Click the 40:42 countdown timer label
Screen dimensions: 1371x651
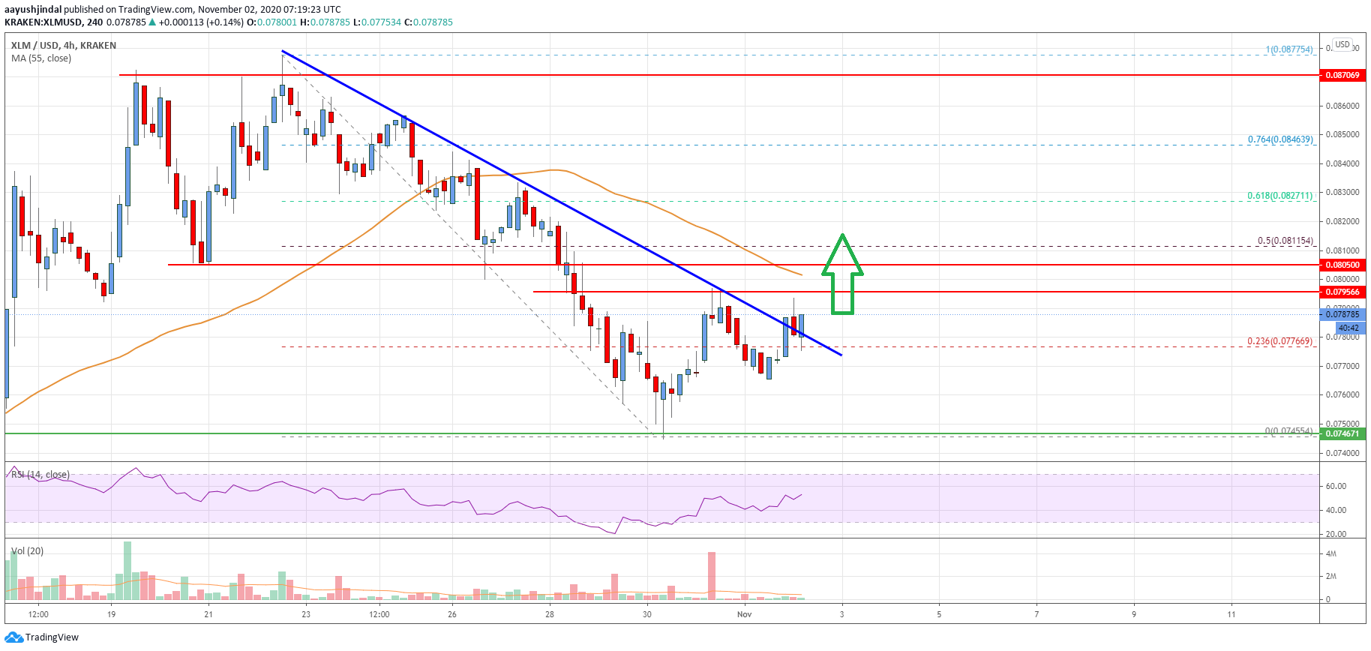click(x=1349, y=328)
